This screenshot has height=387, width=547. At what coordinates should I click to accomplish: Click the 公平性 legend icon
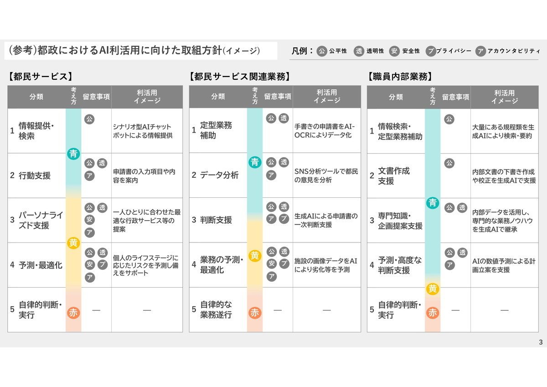pos(322,51)
